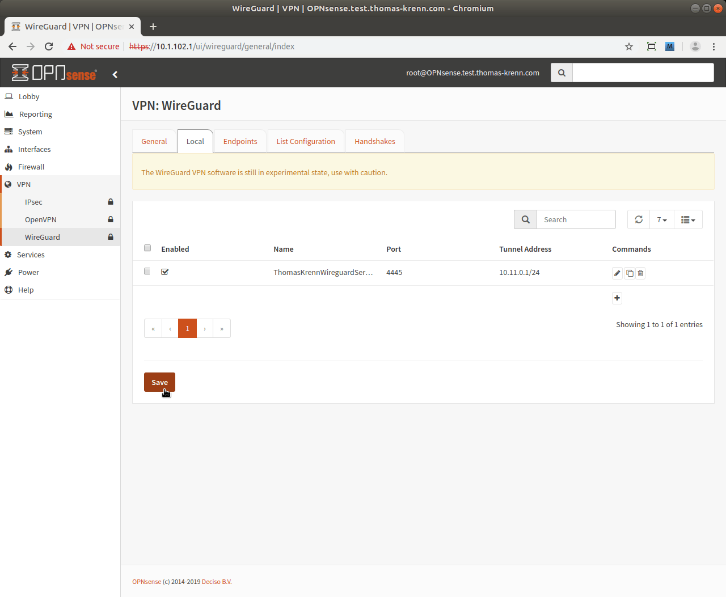Collapse the sidebar with the chevron icon
The width and height of the screenshot is (726, 597).
pos(115,74)
